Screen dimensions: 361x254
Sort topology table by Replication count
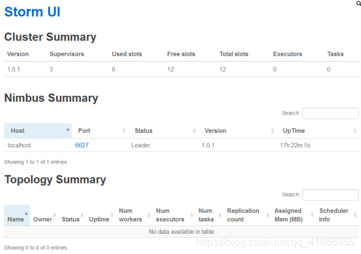click(247, 215)
